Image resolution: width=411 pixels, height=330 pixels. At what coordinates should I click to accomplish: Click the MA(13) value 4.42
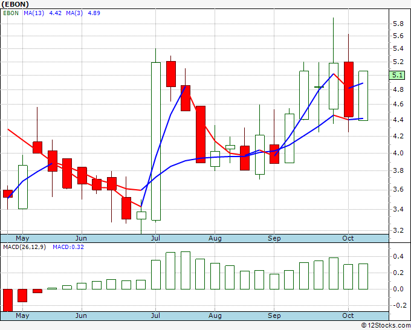[x=56, y=13]
